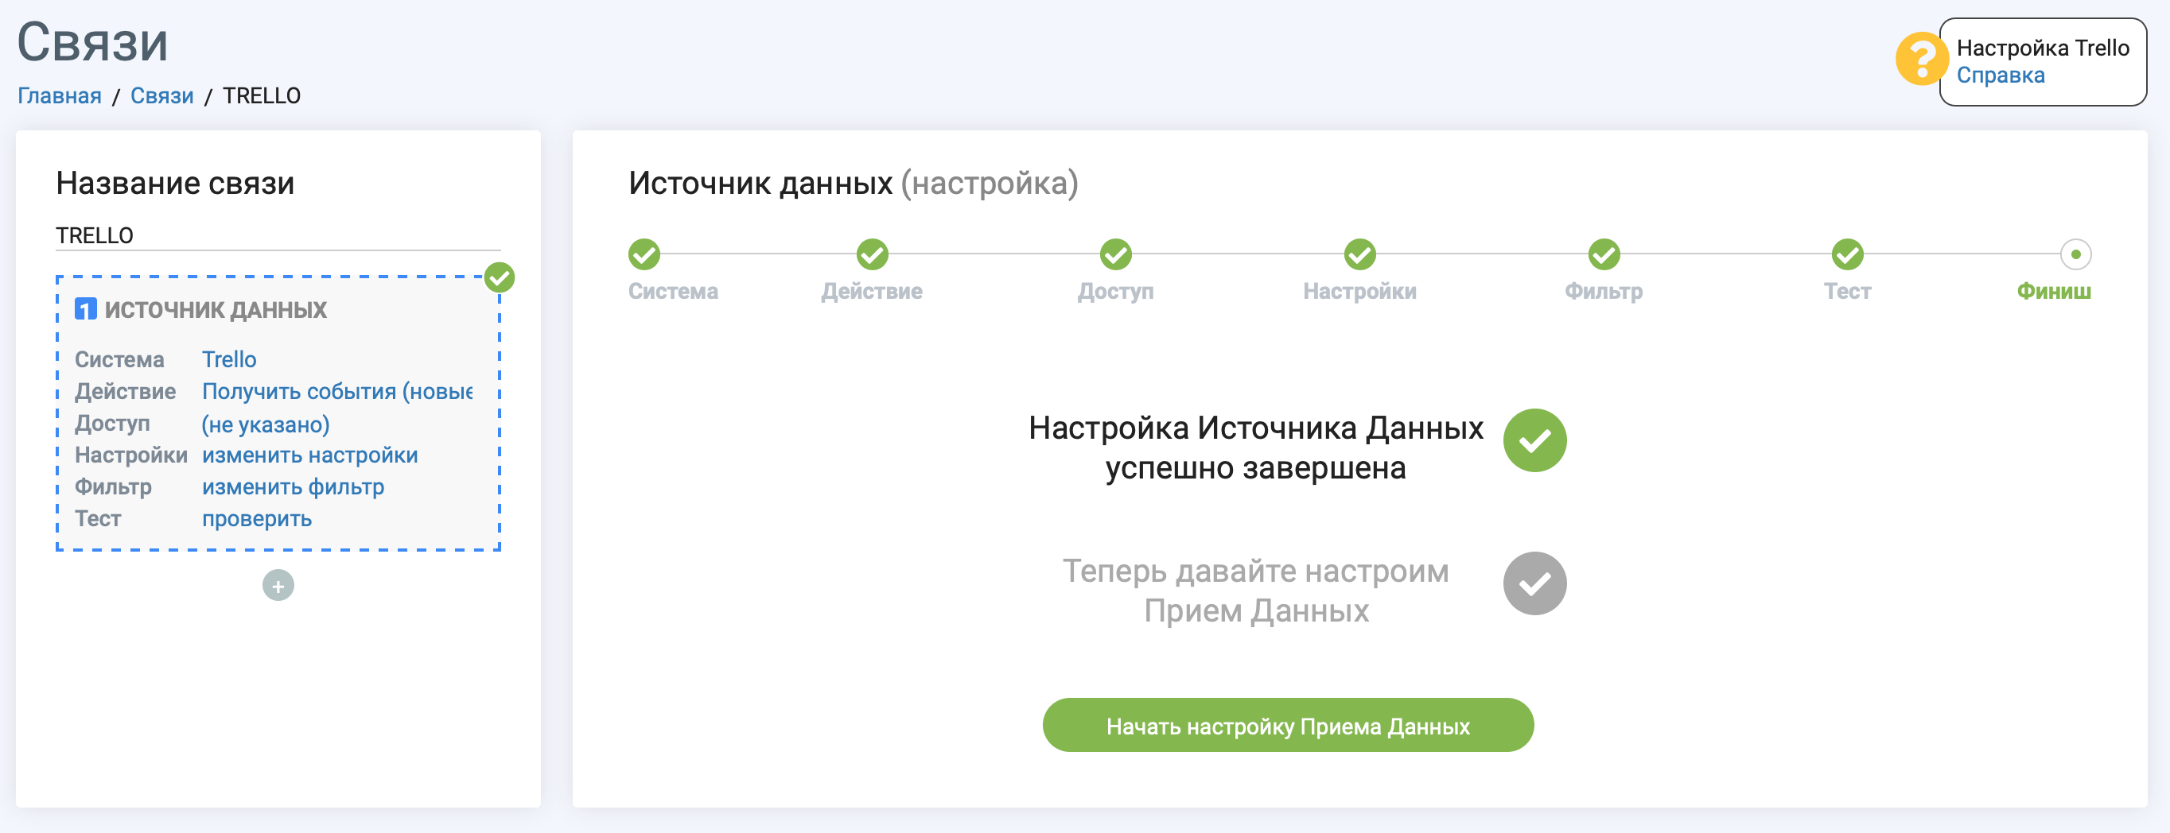Click the large green success checkmark
The image size is (2170, 833).
(1535, 441)
